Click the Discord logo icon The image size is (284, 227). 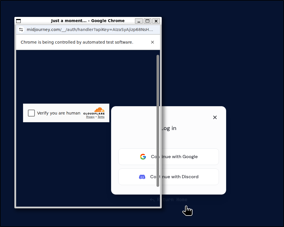pyautogui.click(x=142, y=177)
